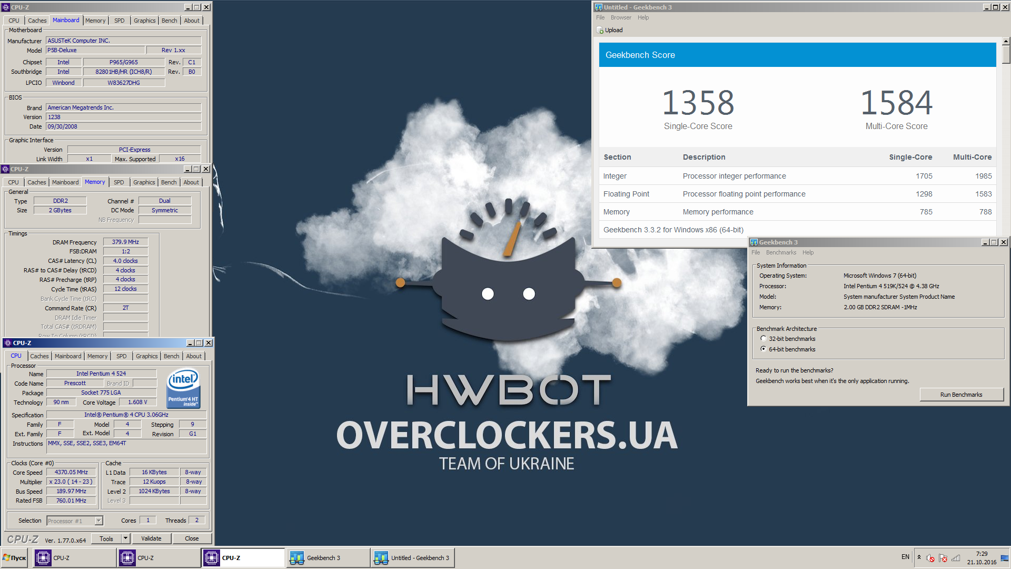This screenshot has height=569, width=1011.
Task: Click the Intel Pentium 4 524 name field
Action: [x=102, y=374]
